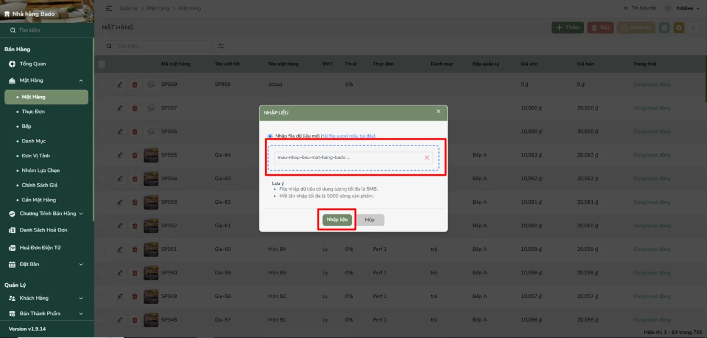Edit item SP950 with pencil icon
The width and height of the screenshot is (707, 338).
[120, 273]
